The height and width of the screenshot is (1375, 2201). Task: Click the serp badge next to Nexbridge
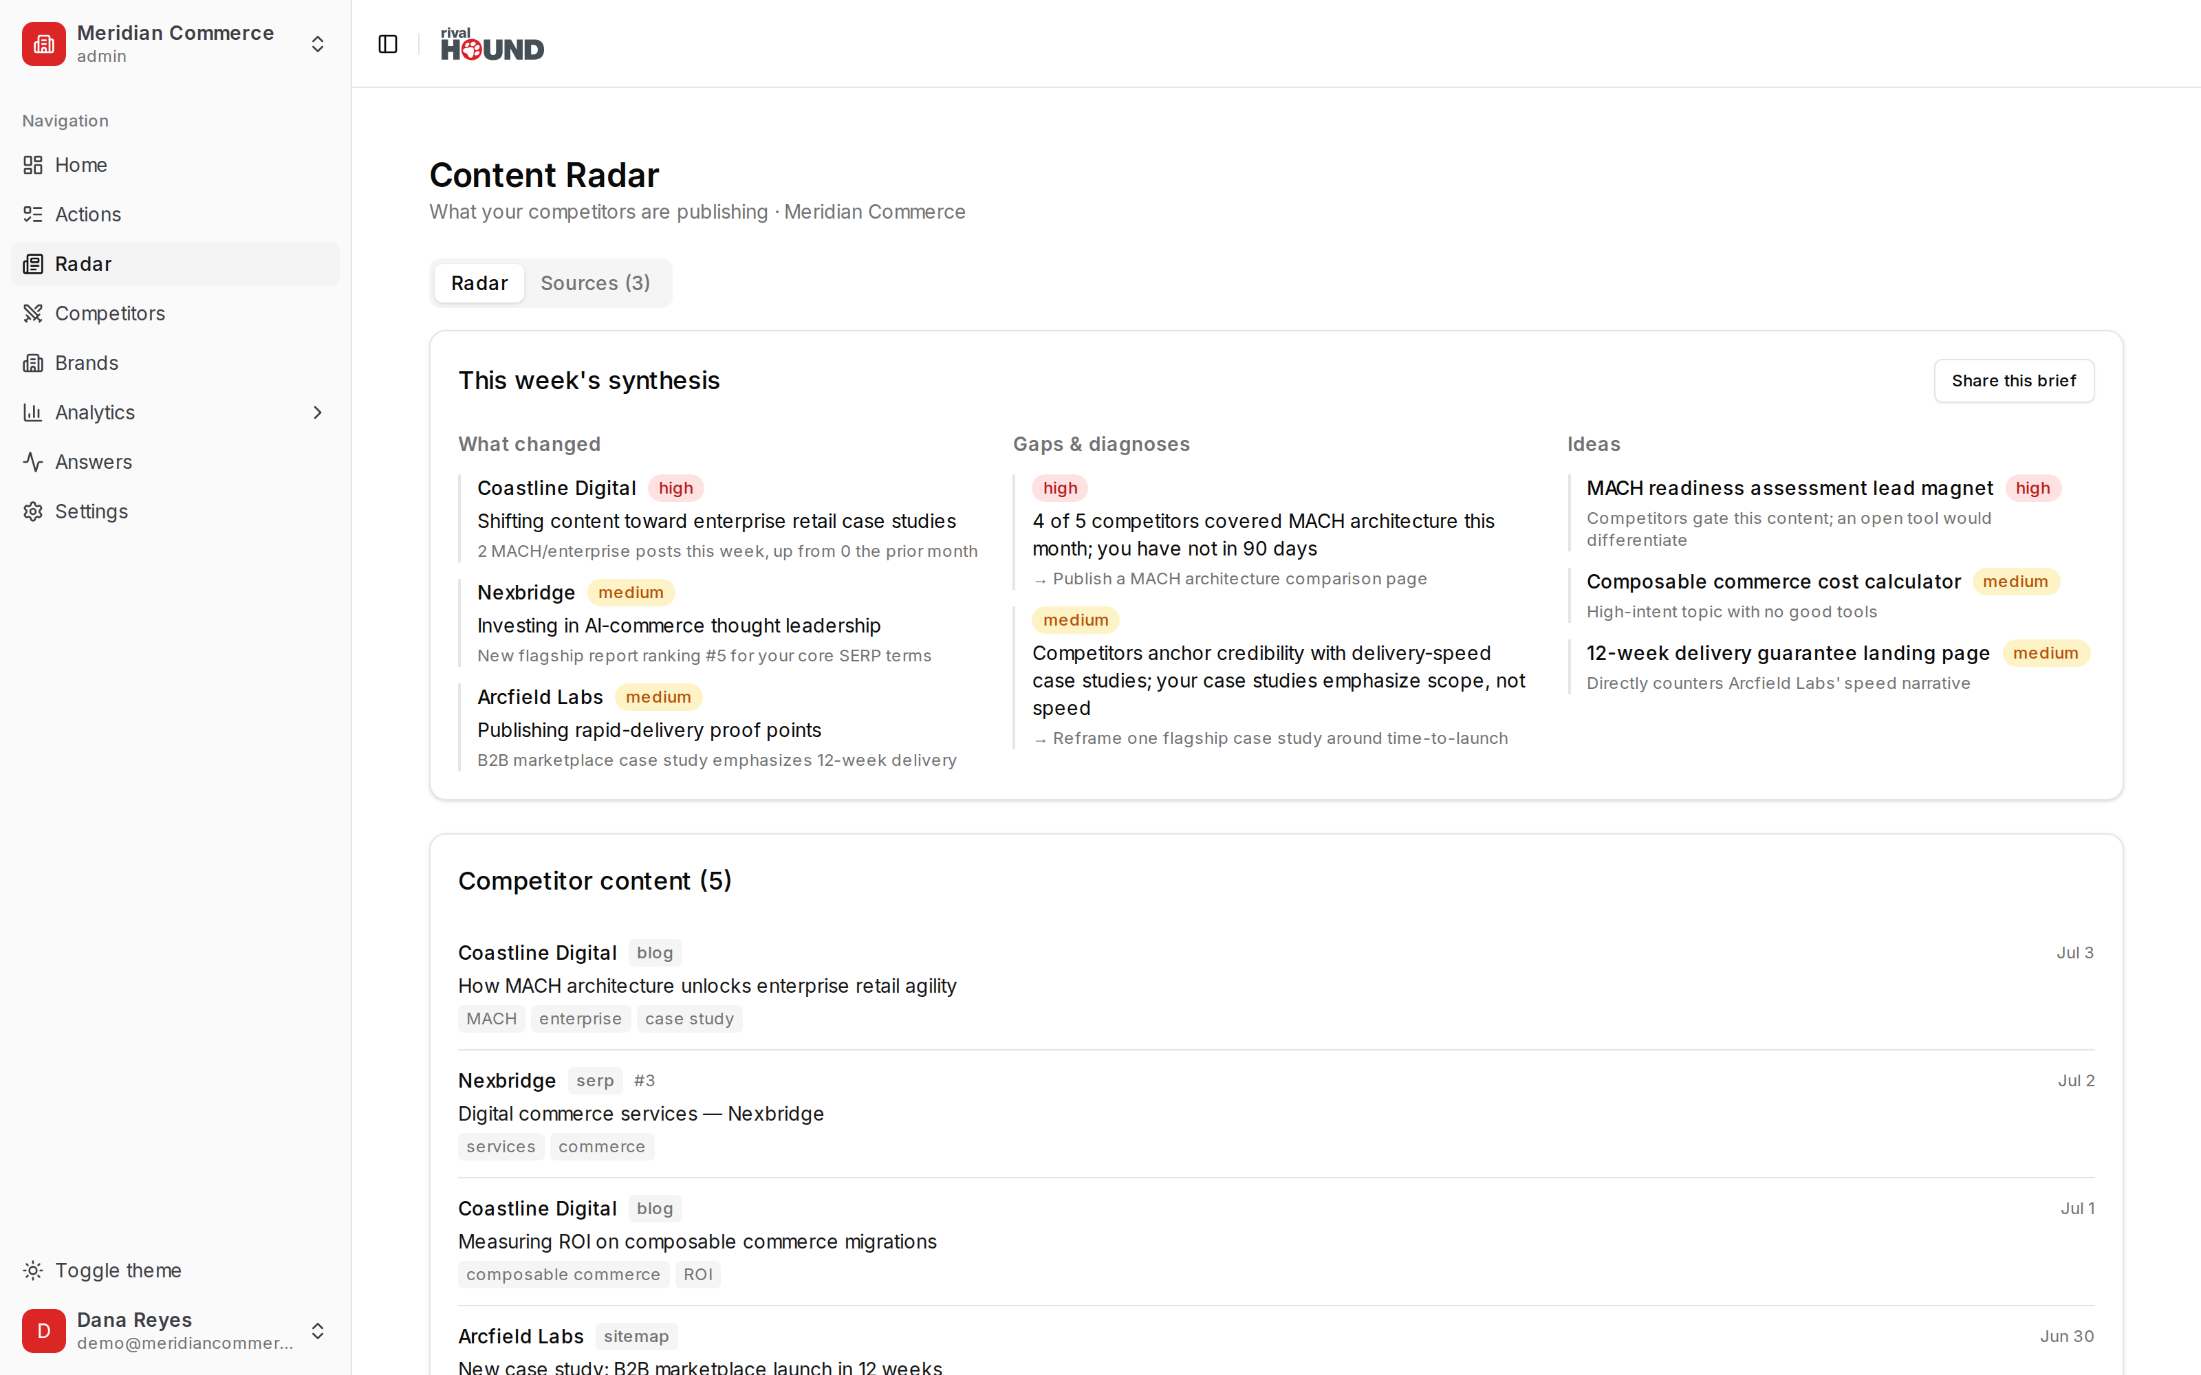click(595, 1080)
